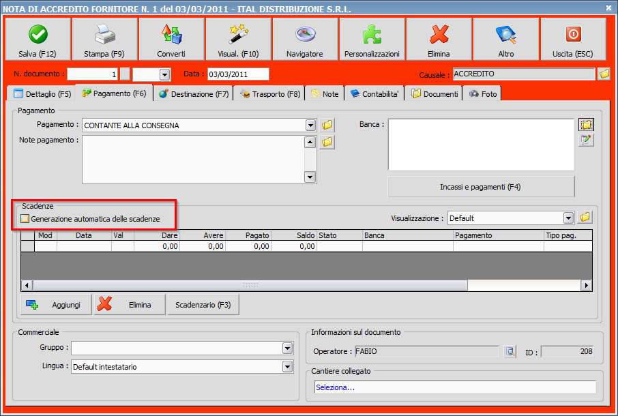Image resolution: width=618 pixels, height=416 pixels.
Task: Click the Stato column header
Action: point(339,235)
